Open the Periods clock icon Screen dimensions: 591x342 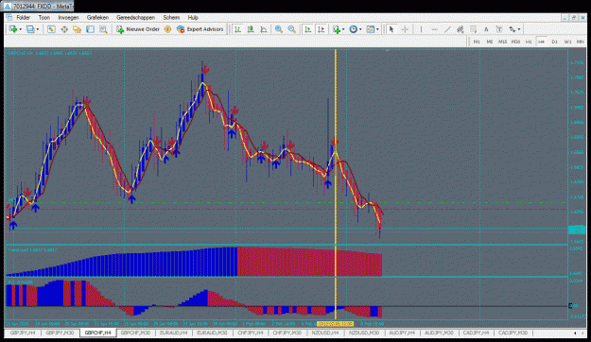(353, 29)
